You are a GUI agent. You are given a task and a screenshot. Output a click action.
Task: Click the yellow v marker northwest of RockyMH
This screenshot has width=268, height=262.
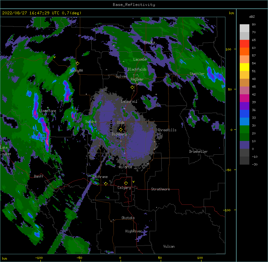pos(54,57)
